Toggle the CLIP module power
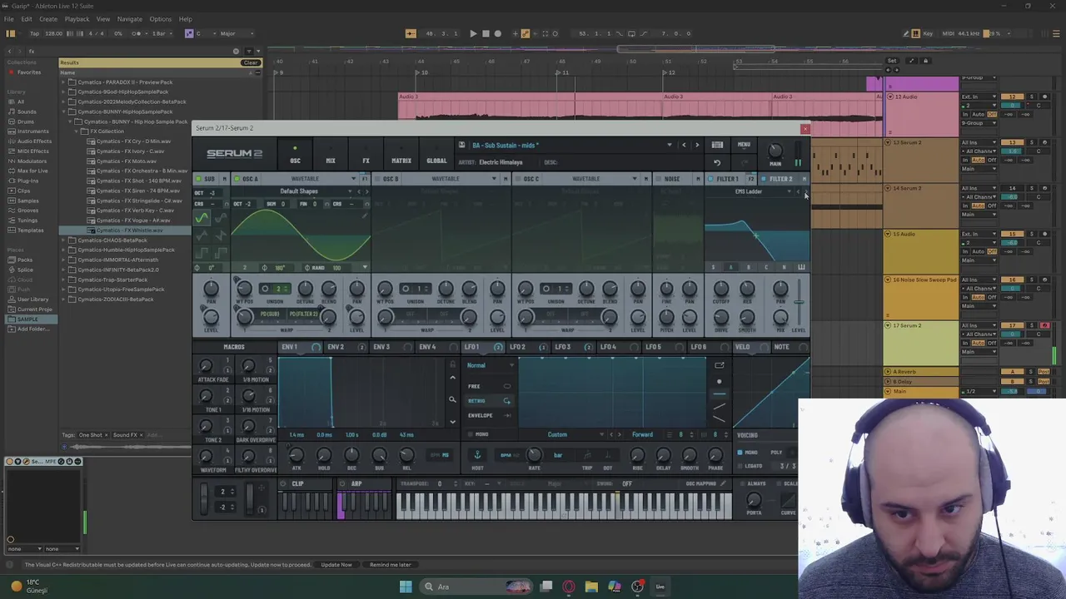Image resolution: width=1066 pixels, height=599 pixels. (x=283, y=484)
